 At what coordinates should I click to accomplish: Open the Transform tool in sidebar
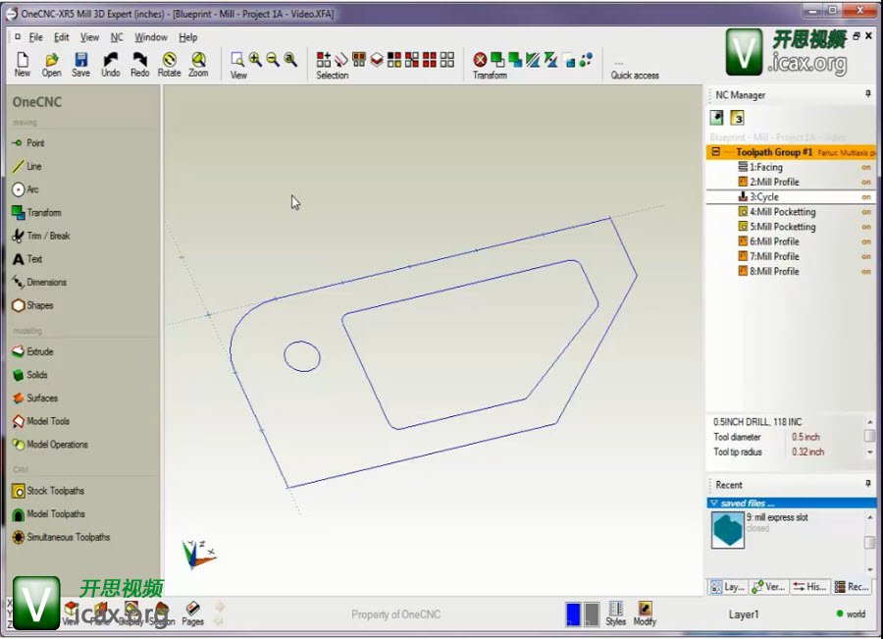[36, 212]
